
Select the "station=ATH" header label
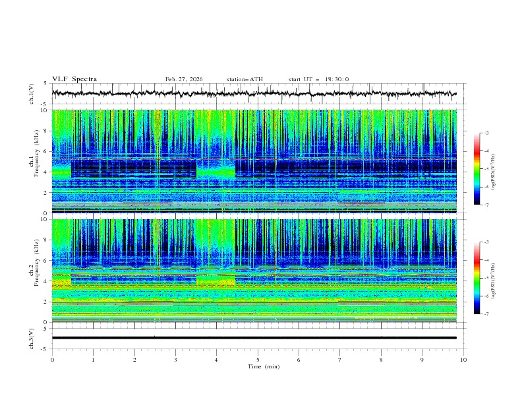pyautogui.click(x=245, y=79)
